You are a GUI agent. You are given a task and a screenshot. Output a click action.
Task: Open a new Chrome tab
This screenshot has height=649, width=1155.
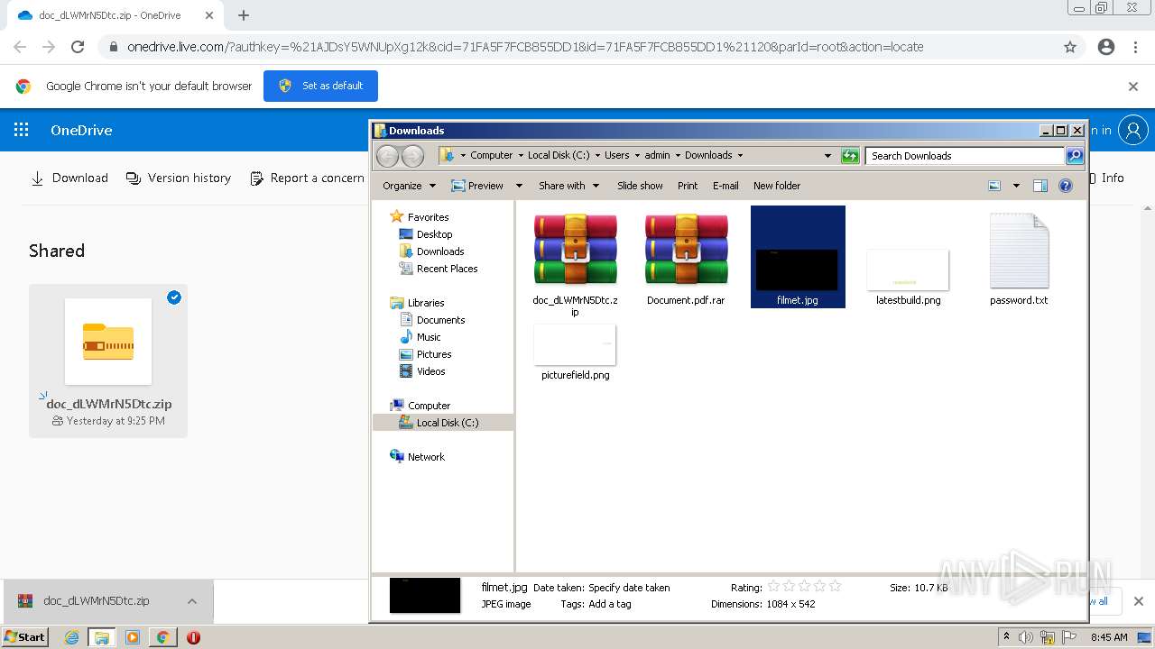(244, 15)
